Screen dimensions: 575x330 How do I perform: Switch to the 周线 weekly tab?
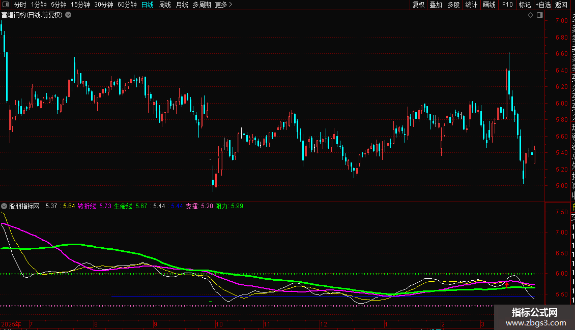(x=165, y=5)
